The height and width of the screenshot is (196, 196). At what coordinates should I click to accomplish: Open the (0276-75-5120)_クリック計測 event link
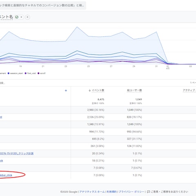point(17,154)
